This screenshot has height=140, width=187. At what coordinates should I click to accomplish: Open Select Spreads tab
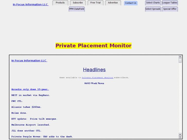tap(153, 9)
